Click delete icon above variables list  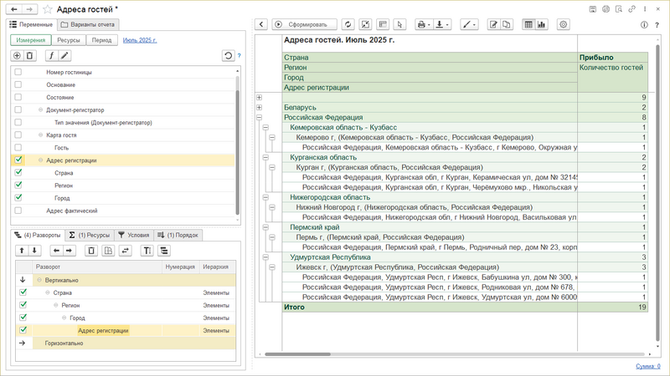click(30, 55)
